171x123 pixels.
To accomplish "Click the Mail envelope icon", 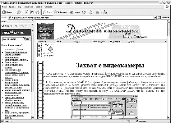I will [x=90, y=12].
